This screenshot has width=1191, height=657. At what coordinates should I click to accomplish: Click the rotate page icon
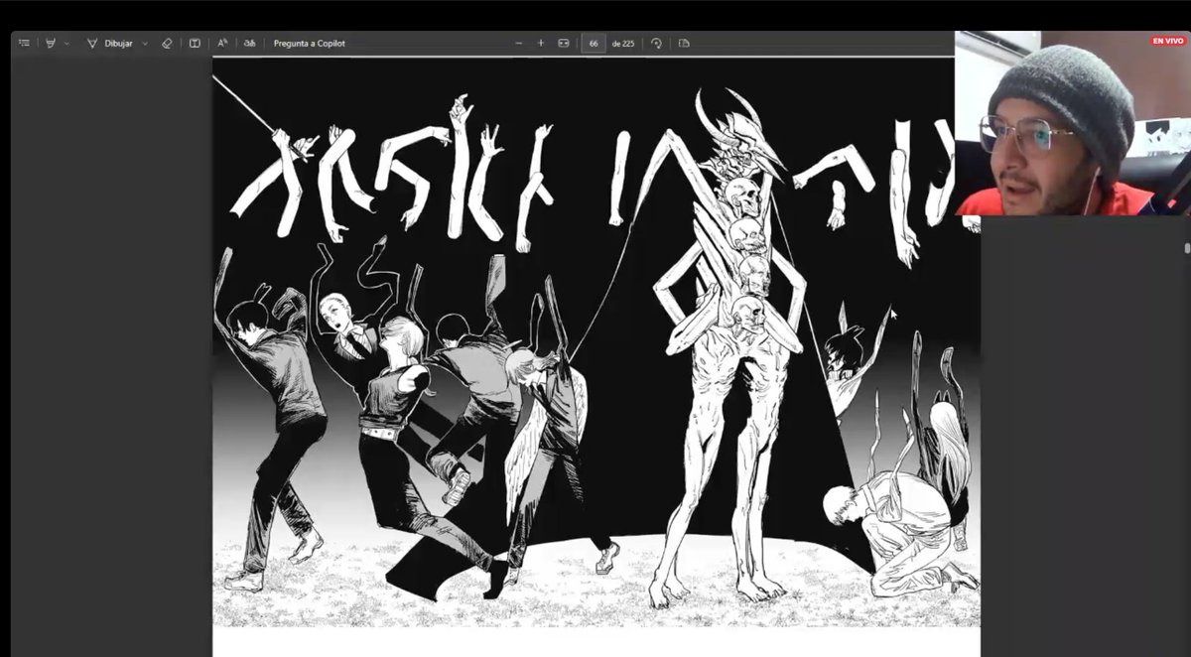(656, 43)
